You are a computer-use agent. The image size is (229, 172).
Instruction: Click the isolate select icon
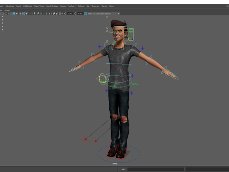[x=49, y=13]
